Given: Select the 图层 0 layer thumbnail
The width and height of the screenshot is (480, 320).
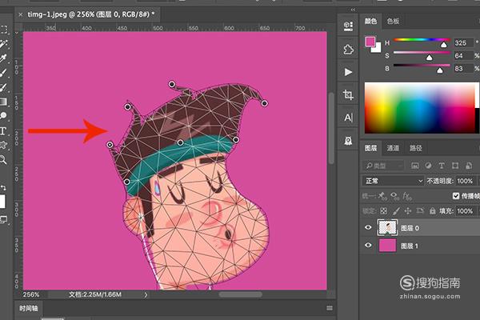Looking at the screenshot, I should click(387, 227).
